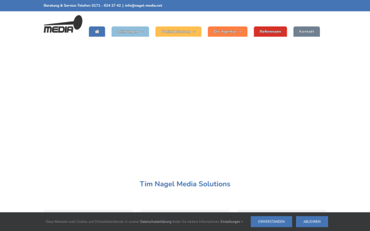Open the Projektplanung menu
Screen dimensions: 370x231
pos(178,31)
